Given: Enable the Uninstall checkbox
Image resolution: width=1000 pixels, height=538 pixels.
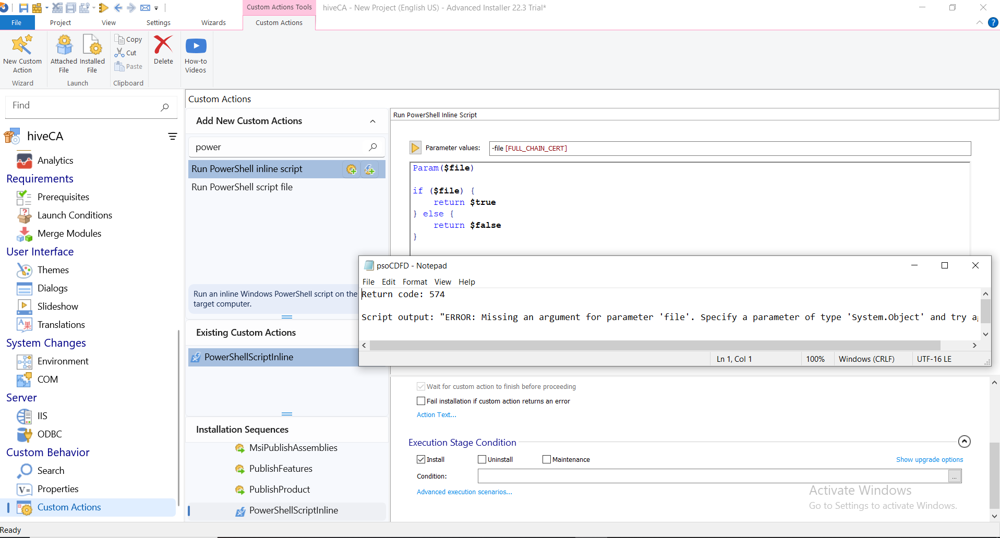Looking at the screenshot, I should [x=482, y=459].
